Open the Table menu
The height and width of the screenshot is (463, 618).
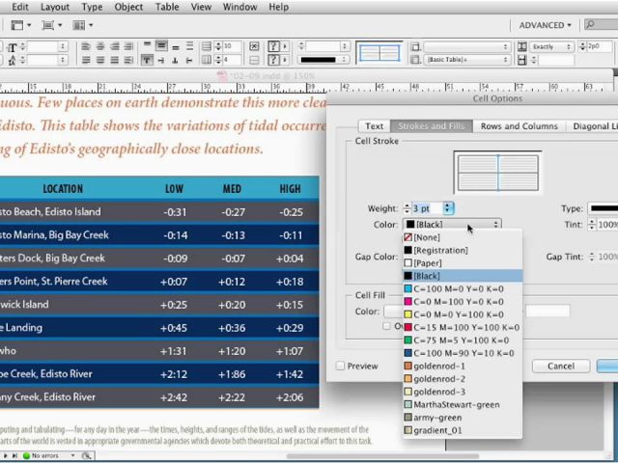coord(167,7)
